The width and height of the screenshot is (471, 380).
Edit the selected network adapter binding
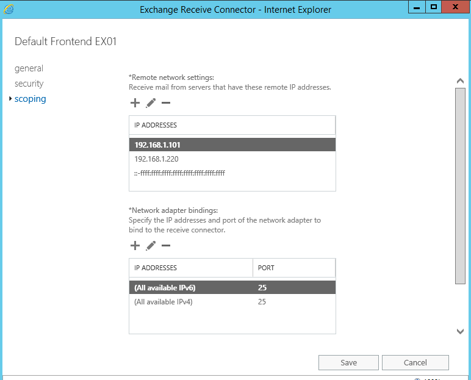[x=151, y=246]
